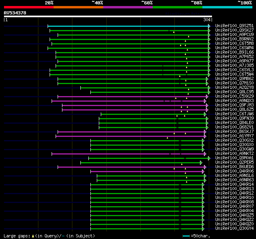This screenshot has height=239, width=256.
Task: Click the purple alignment bar for C5XK29
Action: tap(132, 97)
